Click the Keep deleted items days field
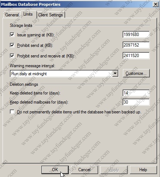 click(x=136, y=93)
